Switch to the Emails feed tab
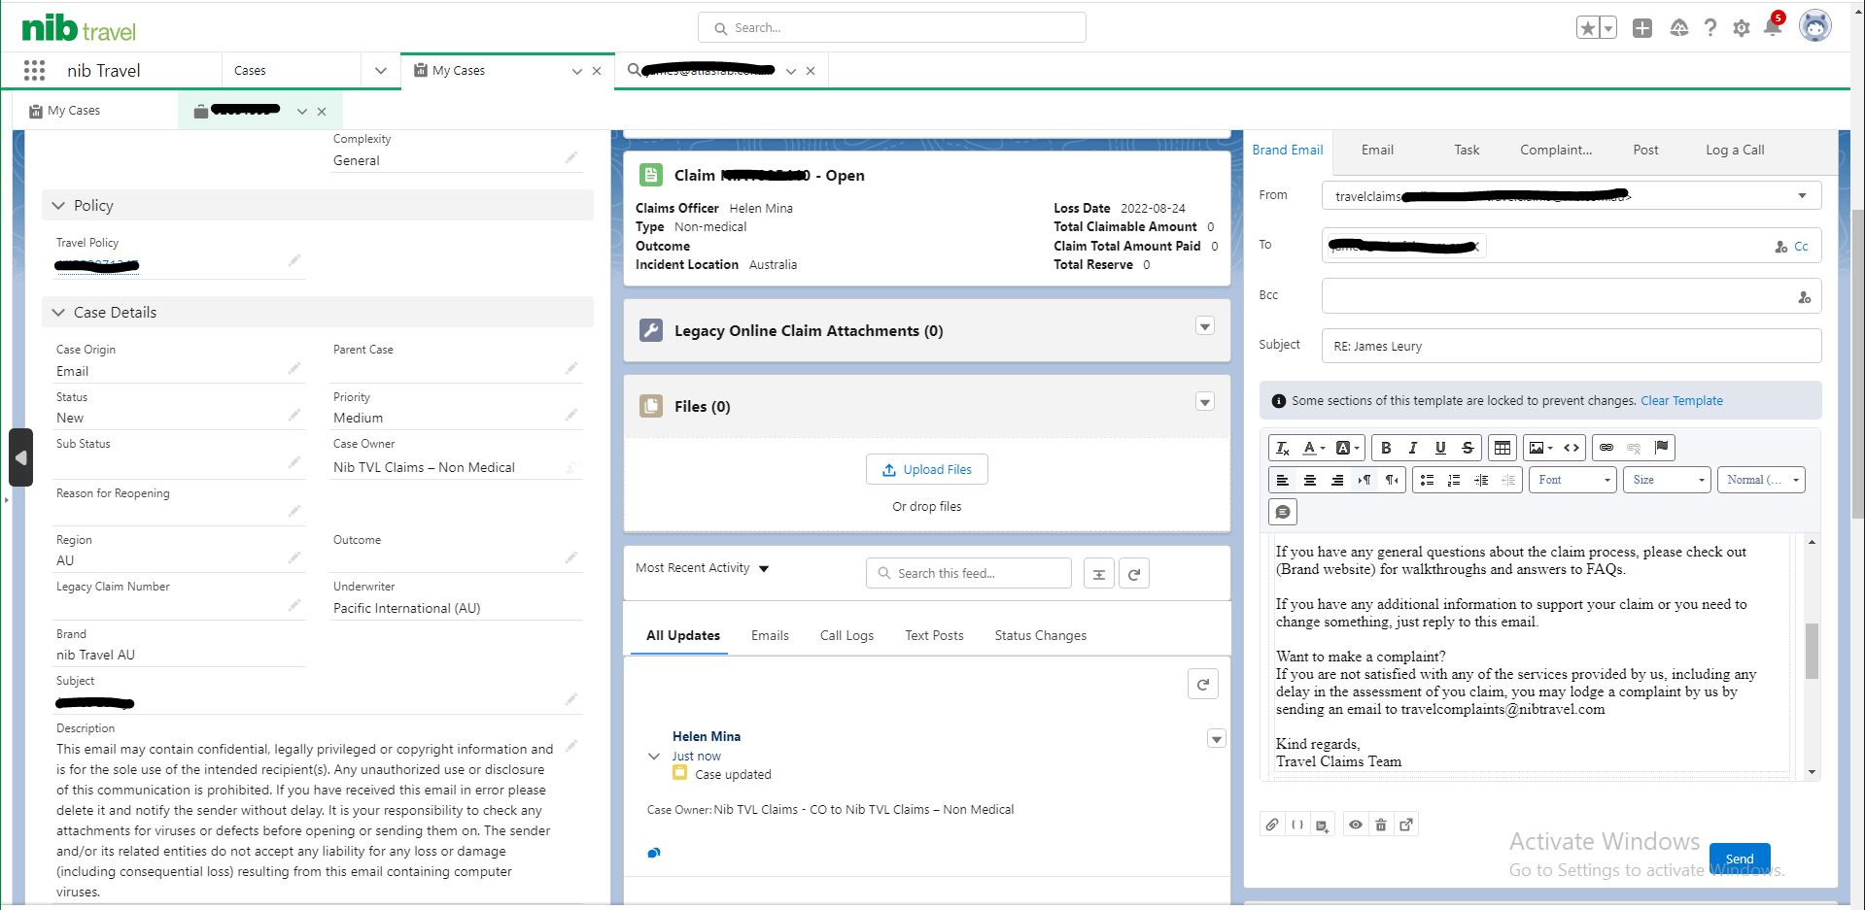 (x=770, y=635)
